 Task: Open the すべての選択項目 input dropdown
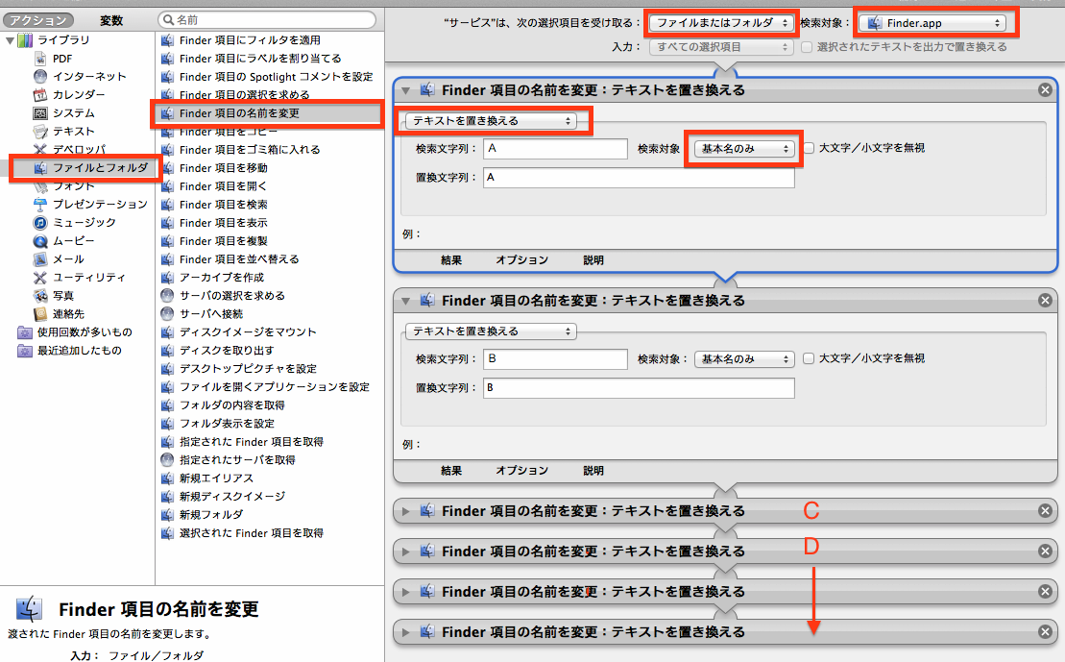[x=720, y=47]
